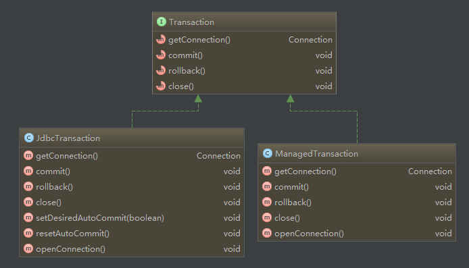Click the Transaction interface icon
469x268 pixels.
(162, 22)
